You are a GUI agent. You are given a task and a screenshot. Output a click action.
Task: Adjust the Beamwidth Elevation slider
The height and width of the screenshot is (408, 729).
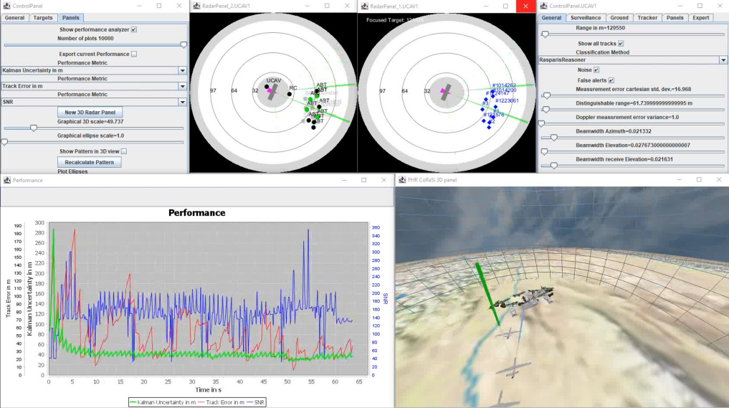[545, 152]
